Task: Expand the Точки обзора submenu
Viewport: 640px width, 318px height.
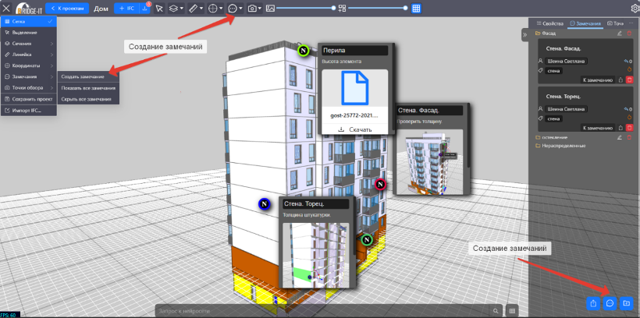Action: pos(29,87)
